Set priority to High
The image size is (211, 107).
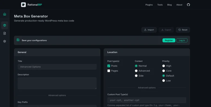163,66
